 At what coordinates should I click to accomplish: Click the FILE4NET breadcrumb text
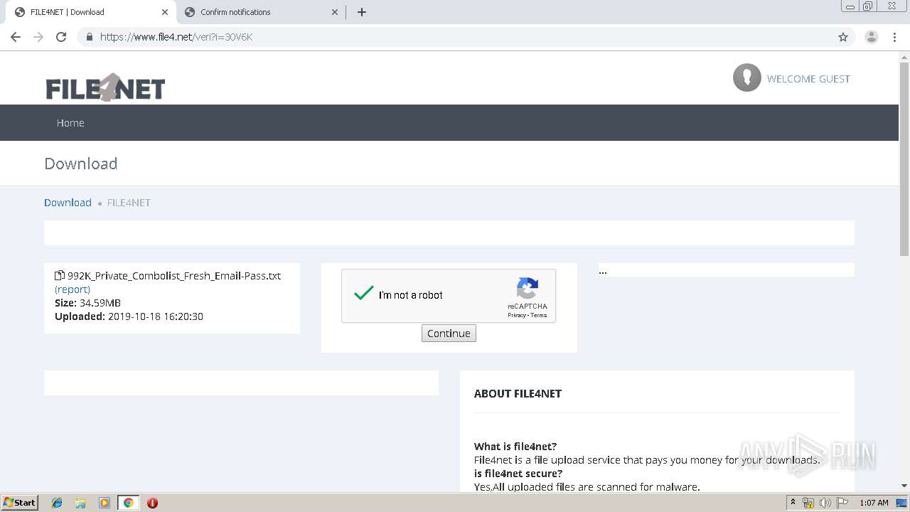(129, 203)
